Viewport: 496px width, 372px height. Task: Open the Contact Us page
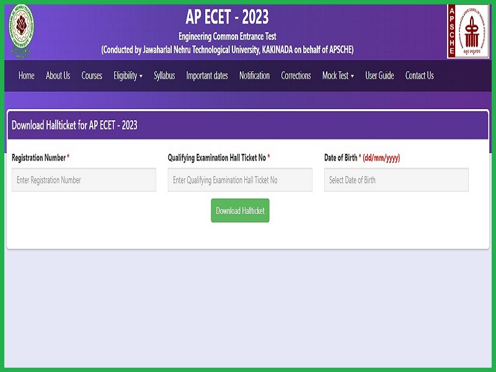point(420,76)
